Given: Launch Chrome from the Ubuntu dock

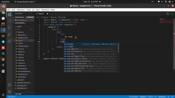Looking at the screenshot, I should point(3,13).
